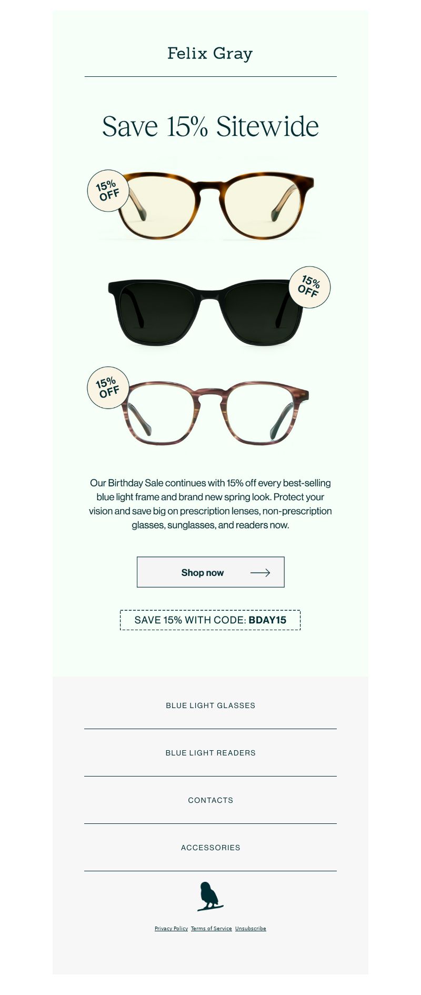Go to Contacts category

(x=210, y=800)
